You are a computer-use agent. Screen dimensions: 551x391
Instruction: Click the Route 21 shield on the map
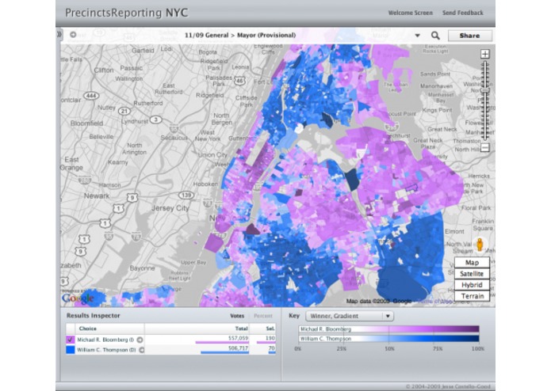click(124, 111)
